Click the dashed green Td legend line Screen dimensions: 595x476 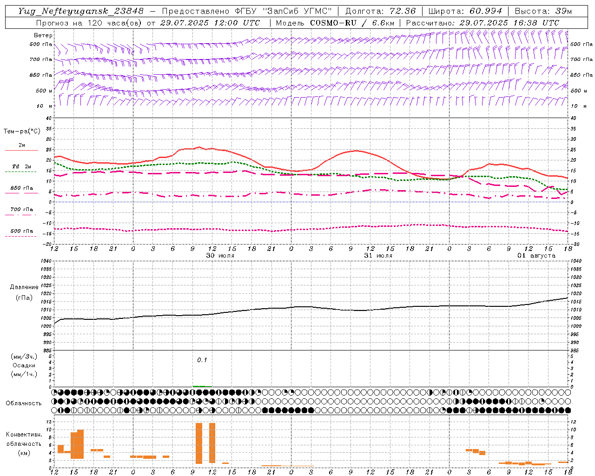tap(20, 172)
